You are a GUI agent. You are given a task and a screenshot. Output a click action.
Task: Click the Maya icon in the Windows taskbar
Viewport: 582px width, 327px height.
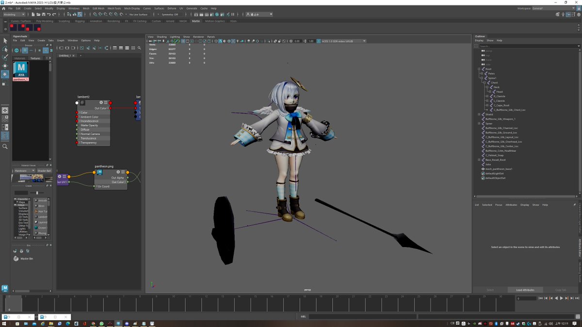(x=118, y=323)
